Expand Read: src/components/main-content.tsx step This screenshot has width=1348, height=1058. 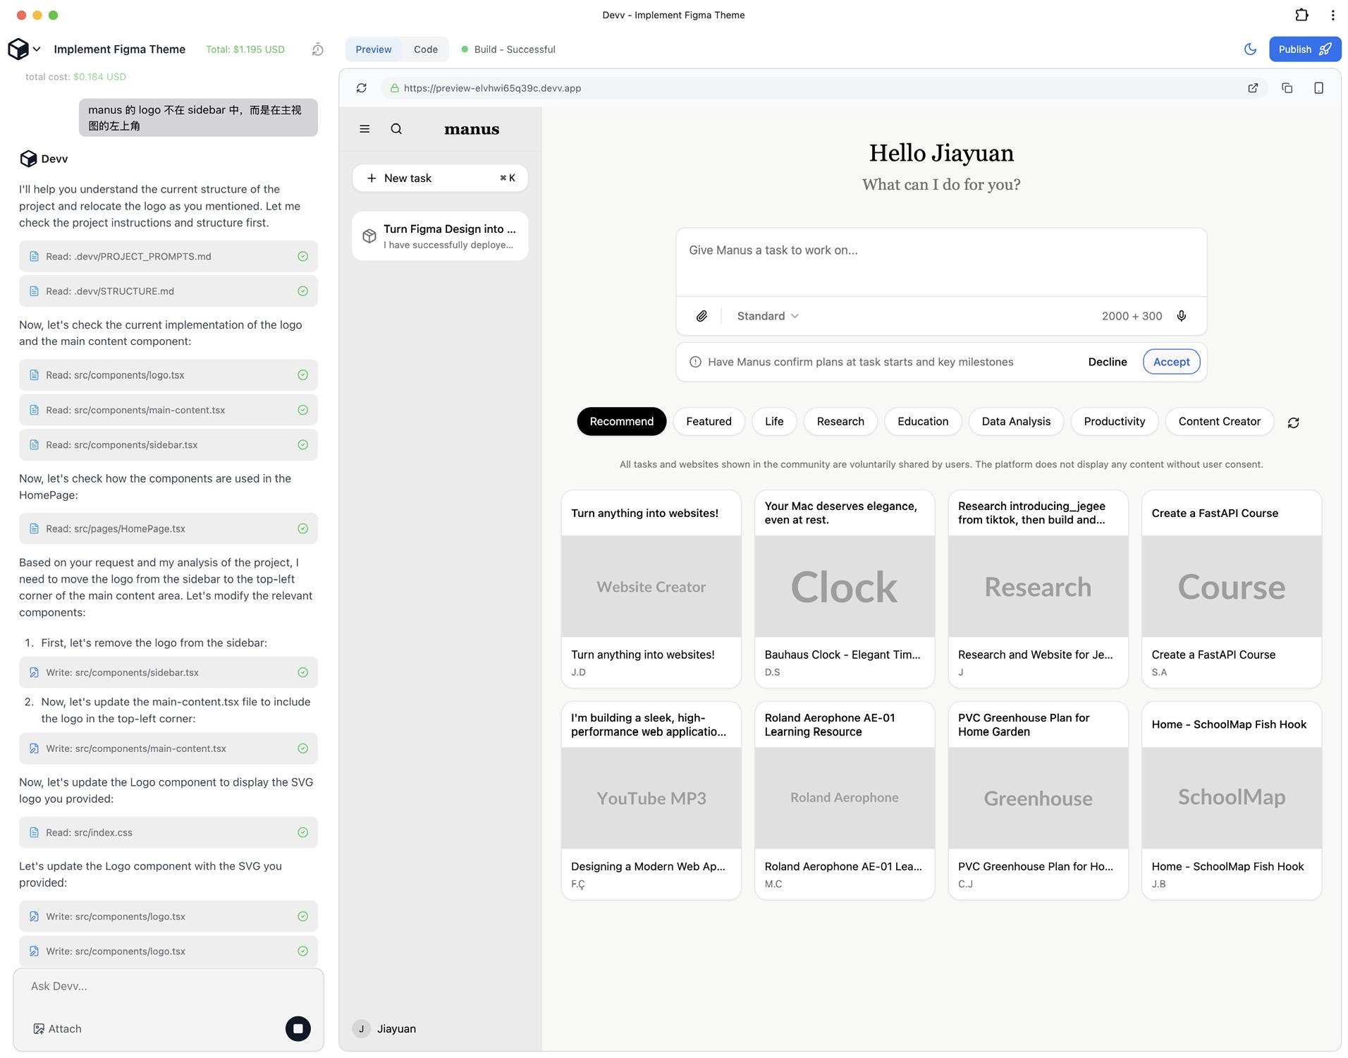pyautogui.click(x=168, y=410)
